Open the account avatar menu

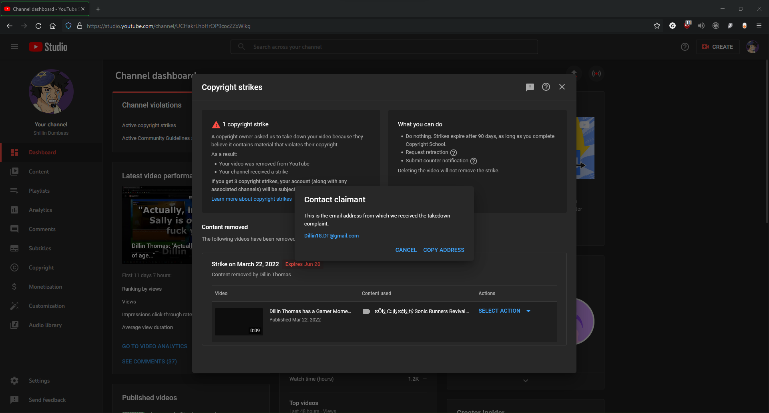click(752, 47)
